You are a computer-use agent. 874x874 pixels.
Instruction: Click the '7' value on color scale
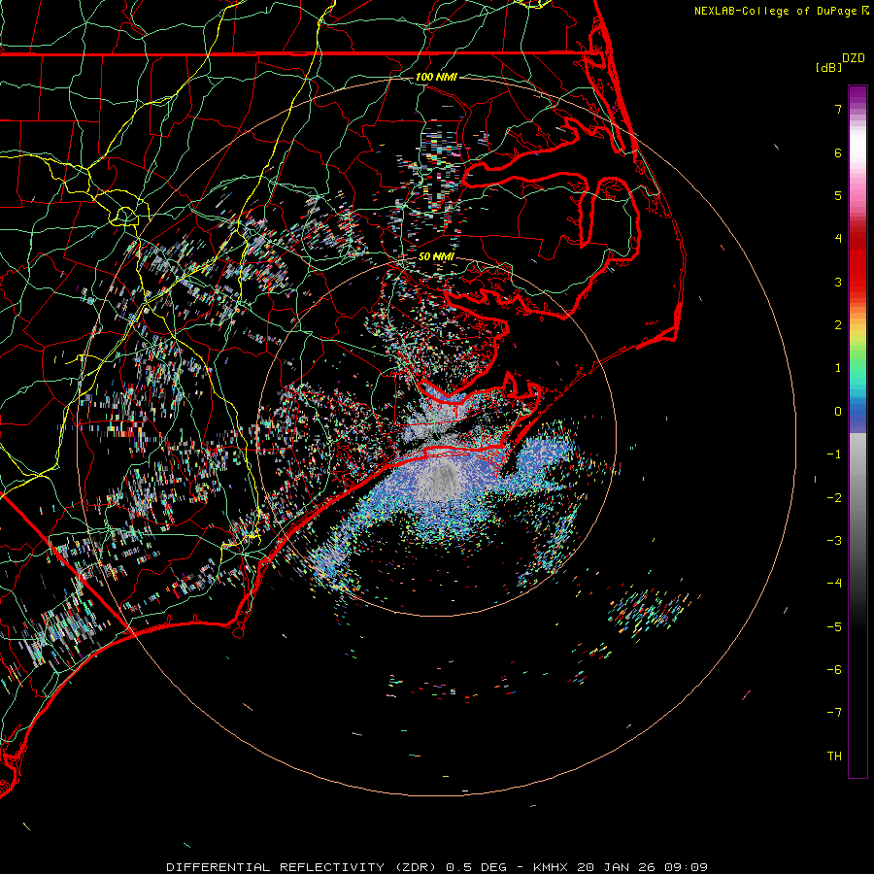tap(838, 109)
